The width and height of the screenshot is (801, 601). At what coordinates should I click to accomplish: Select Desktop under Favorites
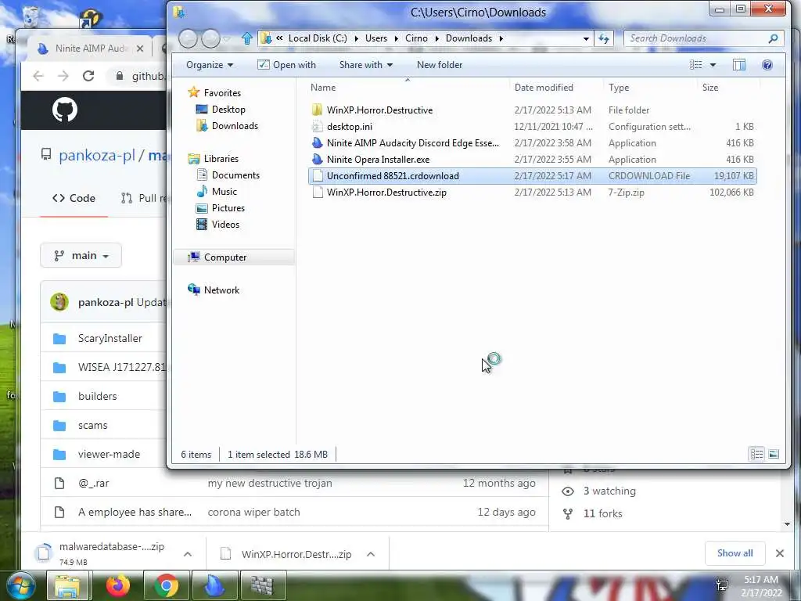click(x=228, y=110)
